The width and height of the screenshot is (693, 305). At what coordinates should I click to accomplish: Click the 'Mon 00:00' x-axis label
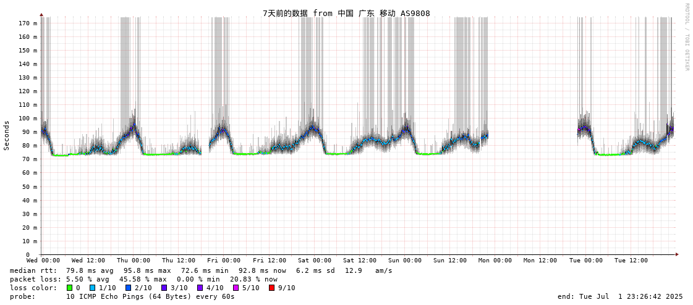pos(495,261)
